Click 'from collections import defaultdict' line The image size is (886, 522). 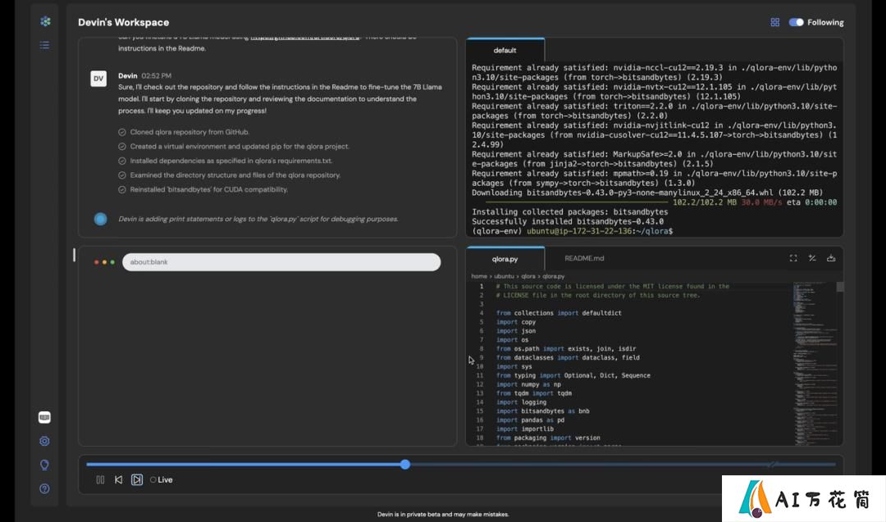coord(559,313)
